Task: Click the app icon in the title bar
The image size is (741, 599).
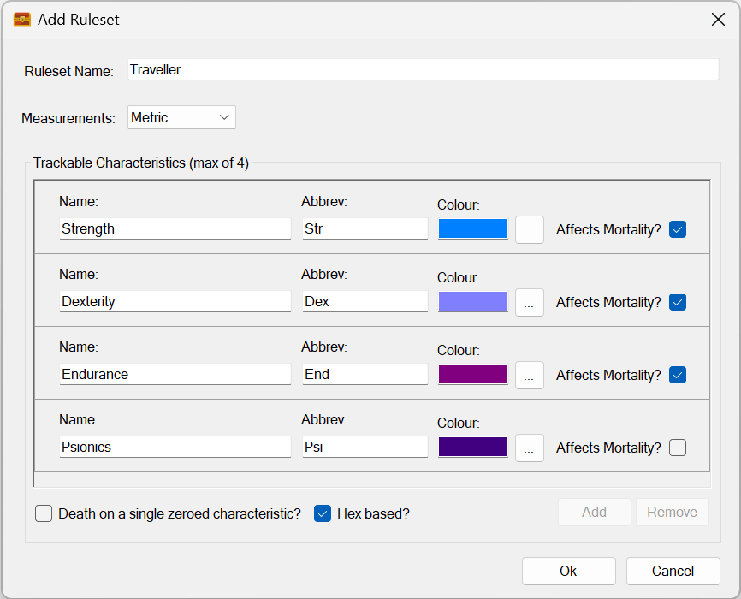Action: [22, 20]
